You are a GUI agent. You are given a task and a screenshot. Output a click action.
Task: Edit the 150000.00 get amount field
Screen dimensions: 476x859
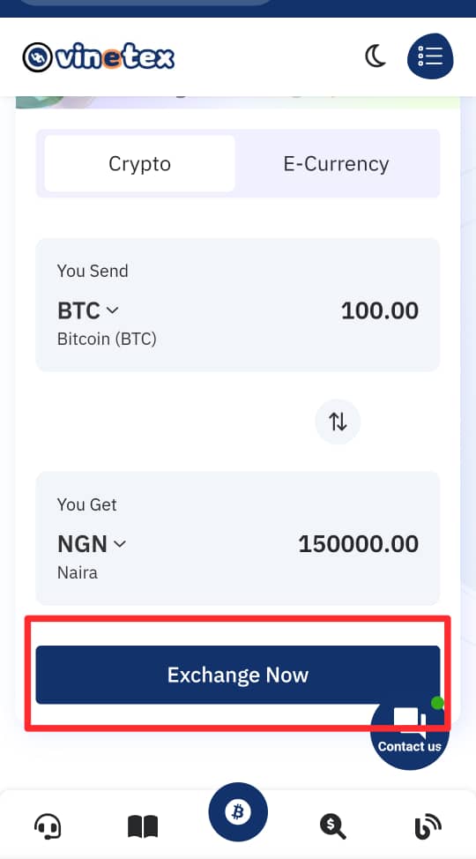pyautogui.click(x=359, y=544)
